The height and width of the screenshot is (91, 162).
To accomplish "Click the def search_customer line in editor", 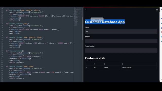I will click(x=21, y=66).
